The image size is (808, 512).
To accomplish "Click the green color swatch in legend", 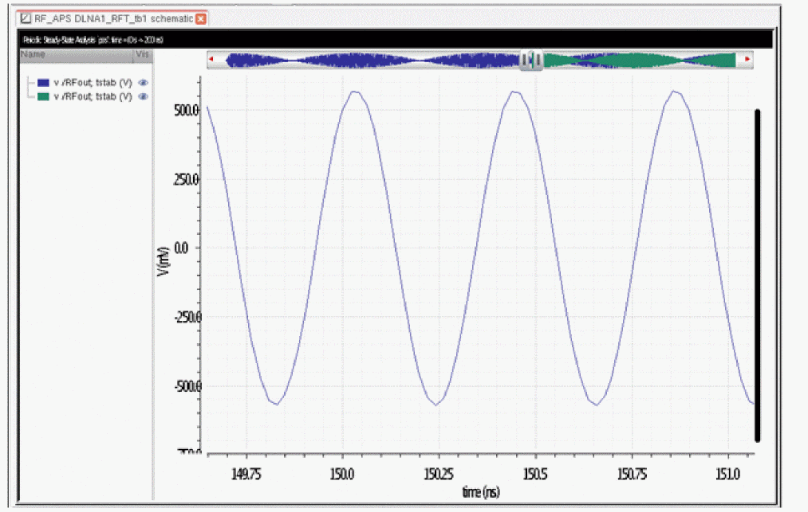I will pyautogui.click(x=43, y=96).
